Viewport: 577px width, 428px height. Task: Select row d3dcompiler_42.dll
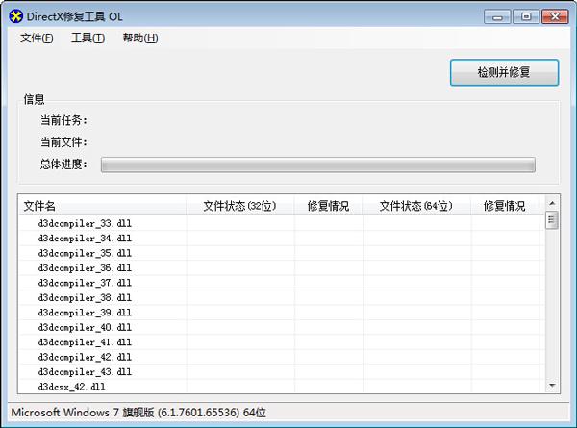click(282, 357)
